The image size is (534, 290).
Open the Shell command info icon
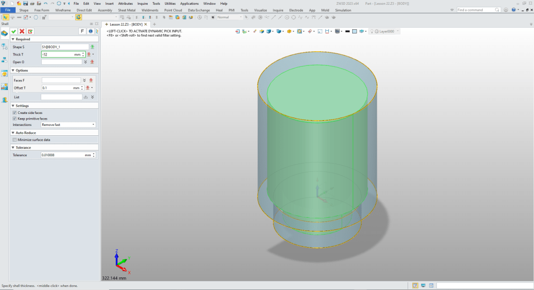(x=90, y=31)
